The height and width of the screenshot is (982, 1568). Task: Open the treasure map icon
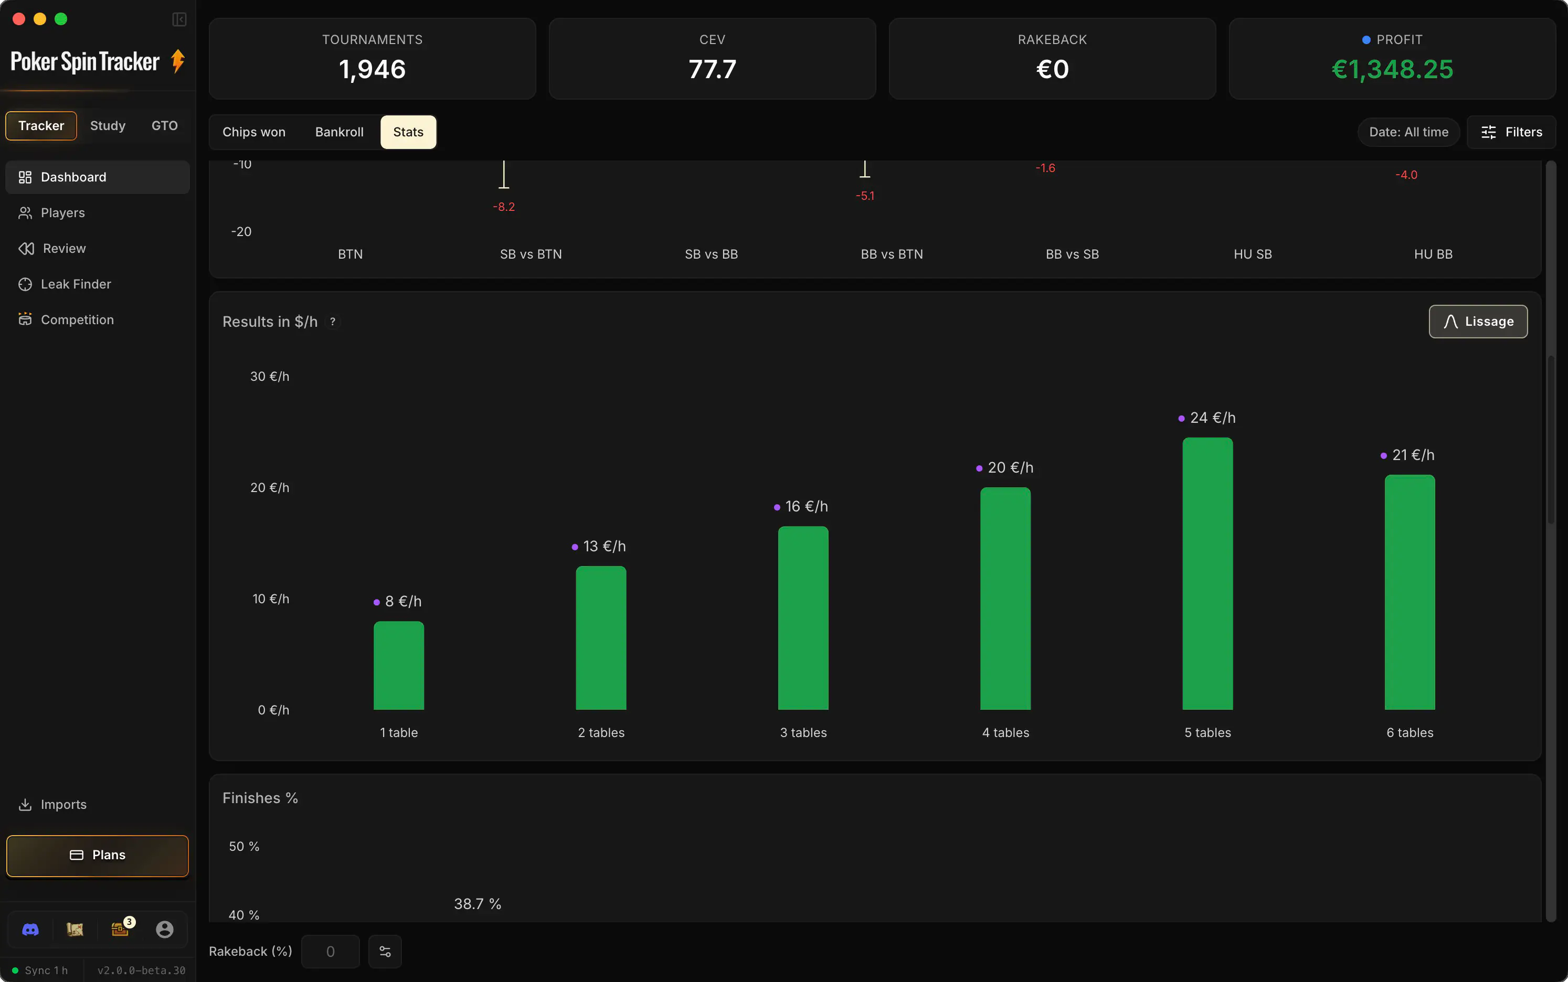pyautogui.click(x=75, y=930)
